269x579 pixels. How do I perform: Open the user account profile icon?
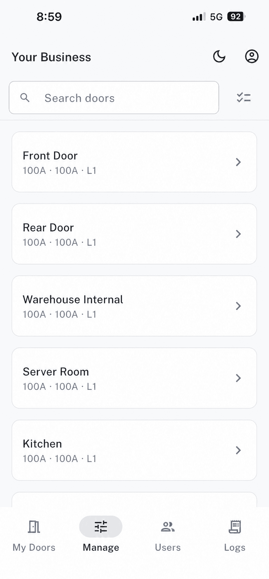[x=252, y=56]
